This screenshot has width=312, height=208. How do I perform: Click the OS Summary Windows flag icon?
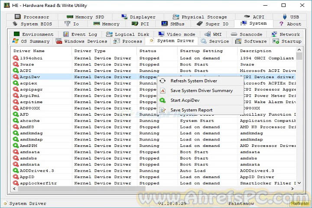point(15,41)
